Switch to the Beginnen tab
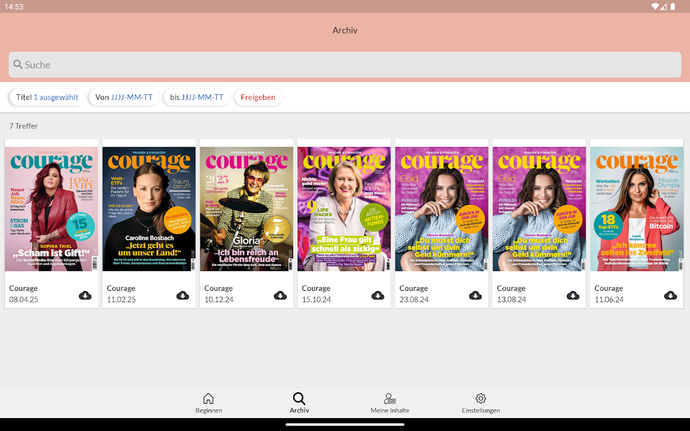 pos(209,403)
